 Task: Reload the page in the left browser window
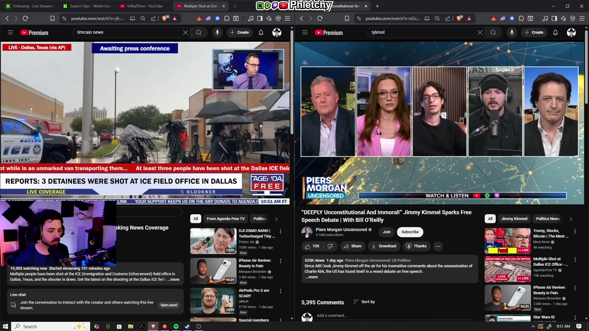25,18
